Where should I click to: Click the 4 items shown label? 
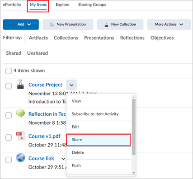(29, 71)
